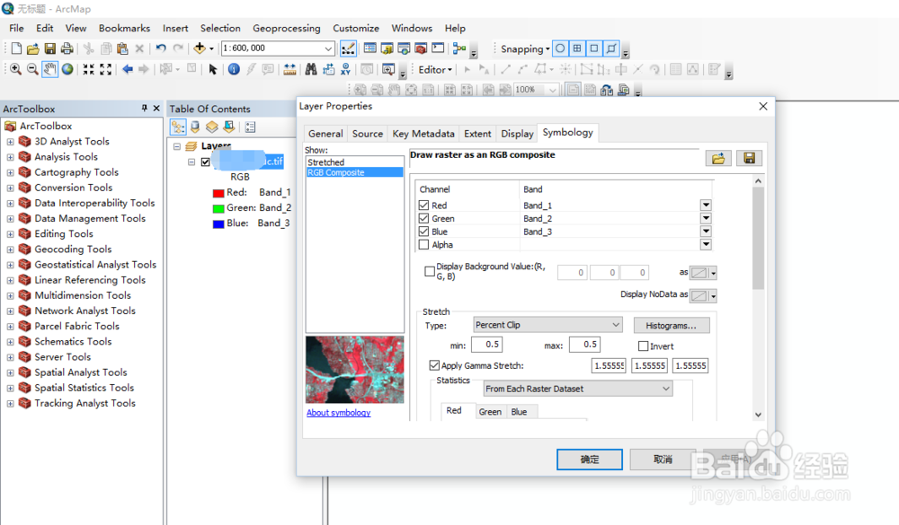The width and height of the screenshot is (899, 525).
Task: Uncheck the Green channel checkbox
Action: pos(423,218)
